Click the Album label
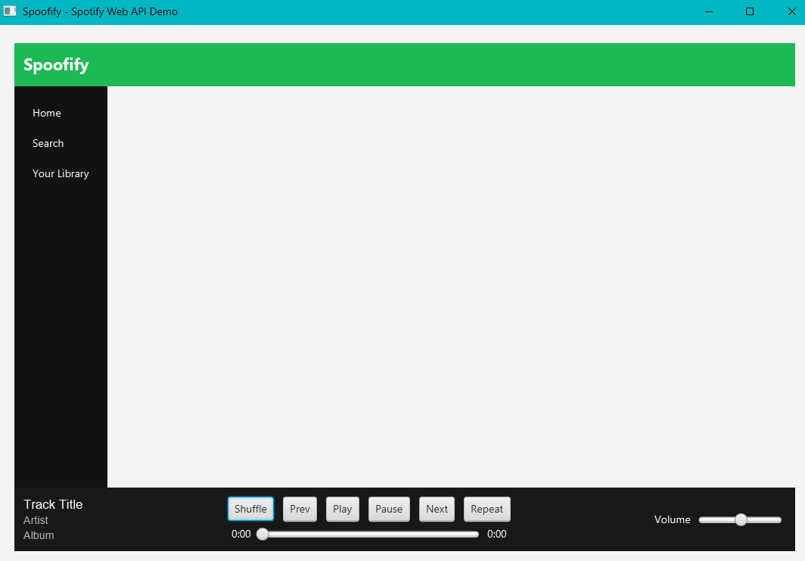 (39, 535)
